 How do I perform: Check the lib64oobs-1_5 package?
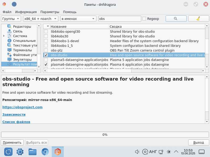click(46, 46)
